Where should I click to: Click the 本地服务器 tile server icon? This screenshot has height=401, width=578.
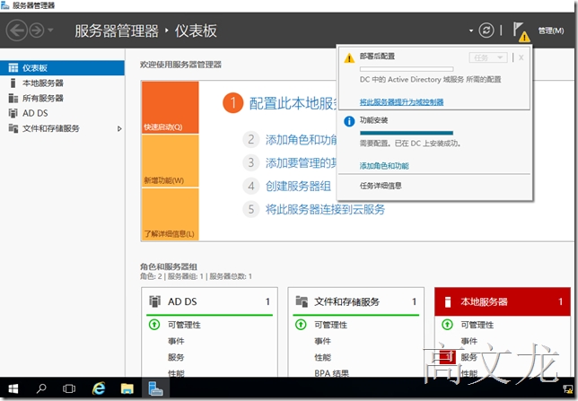point(448,301)
